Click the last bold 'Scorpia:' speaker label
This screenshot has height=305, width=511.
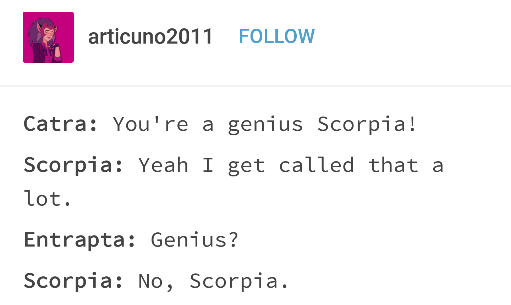(x=73, y=281)
